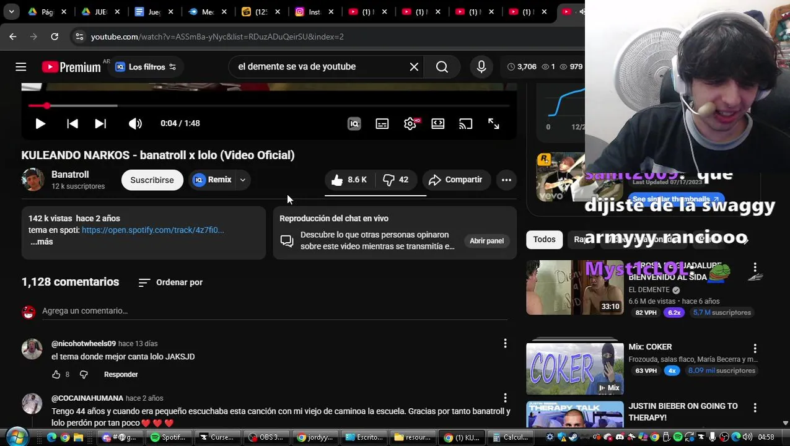790x446 pixels.
Task: Open the video player settings gear
Action: click(x=410, y=124)
